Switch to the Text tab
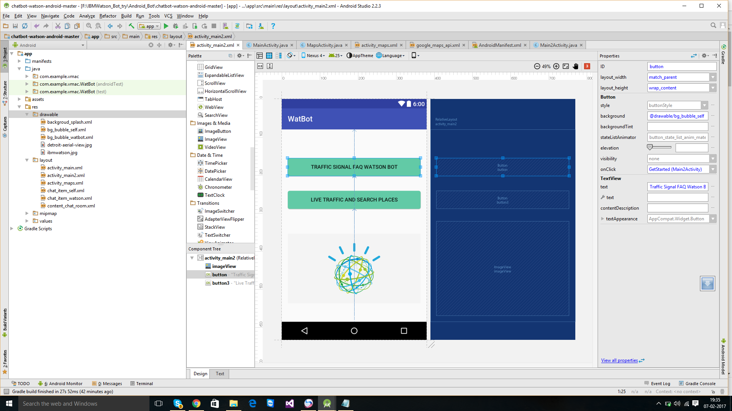Viewport: 732px width, 411px height. click(220, 374)
